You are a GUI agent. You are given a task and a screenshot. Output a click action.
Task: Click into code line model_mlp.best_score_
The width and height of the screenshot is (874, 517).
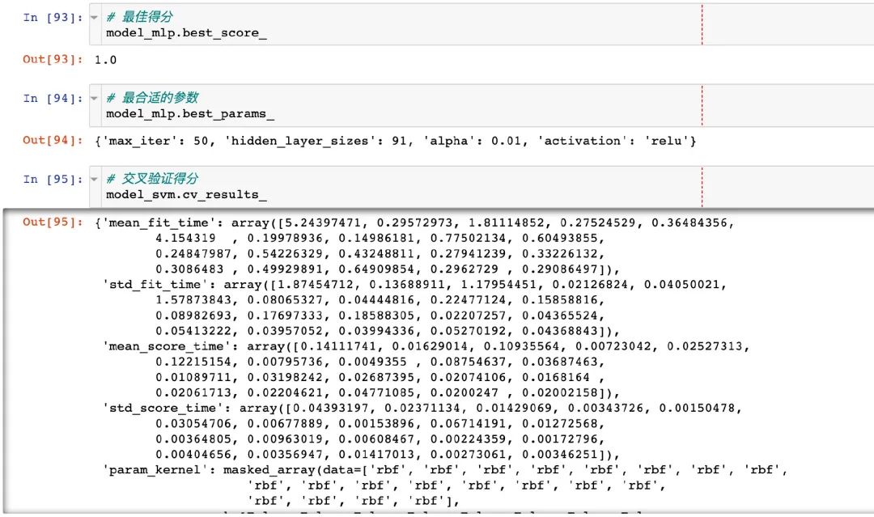click(x=186, y=33)
